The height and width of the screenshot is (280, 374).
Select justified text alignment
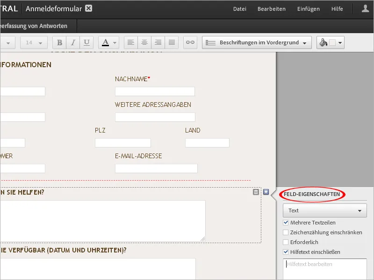click(x=172, y=42)
